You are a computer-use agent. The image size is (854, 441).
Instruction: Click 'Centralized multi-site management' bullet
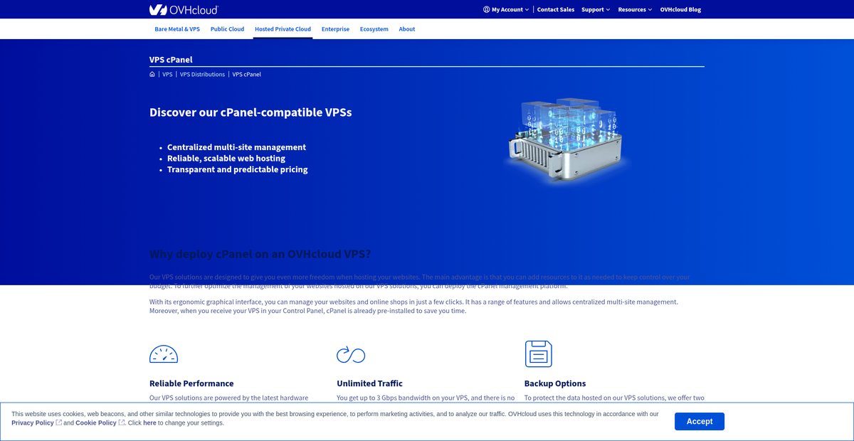236,147
